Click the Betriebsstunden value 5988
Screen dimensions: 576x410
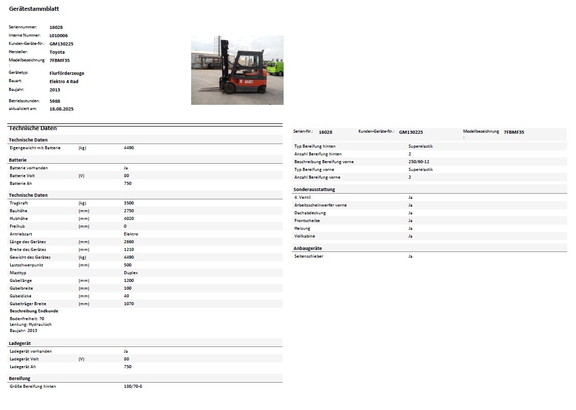pos(55,101)
